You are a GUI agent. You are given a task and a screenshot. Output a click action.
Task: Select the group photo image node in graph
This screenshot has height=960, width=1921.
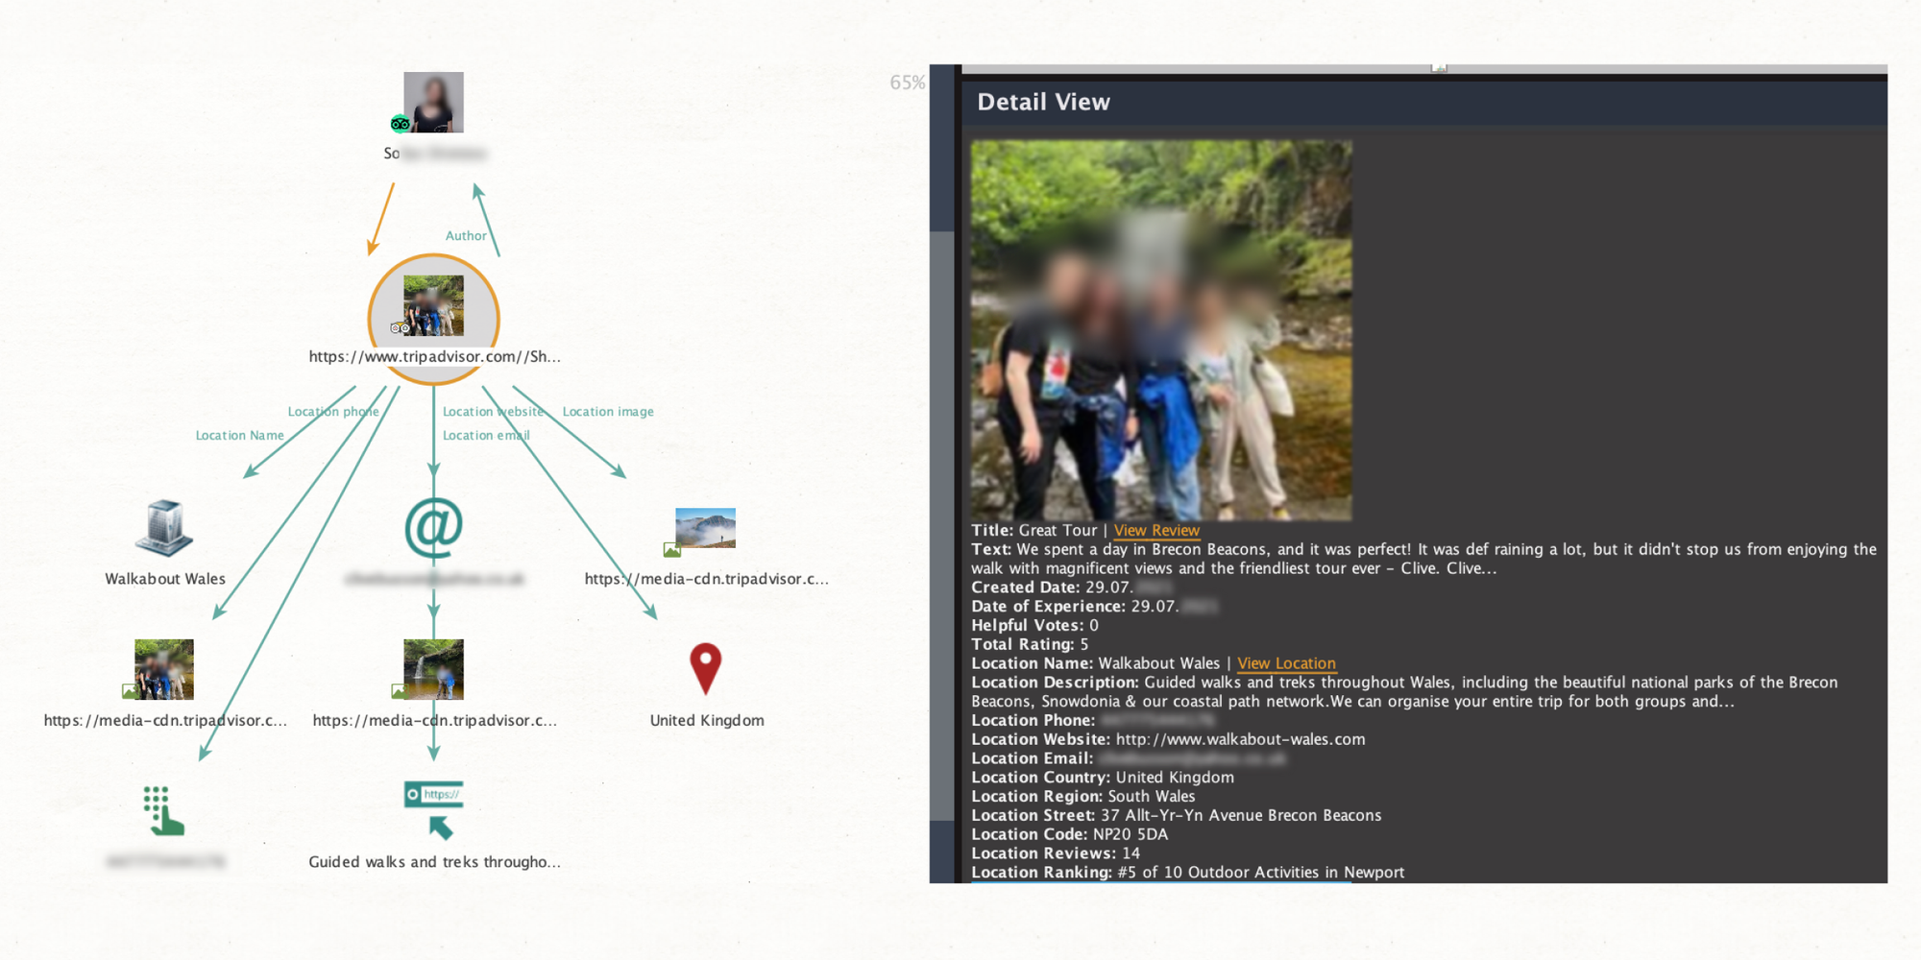[x=164, y=669]
